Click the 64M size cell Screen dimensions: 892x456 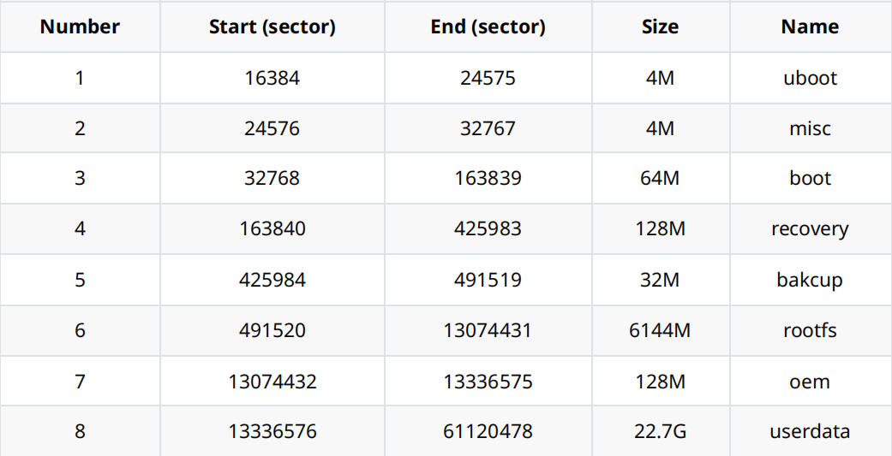(x=660, y=178)
